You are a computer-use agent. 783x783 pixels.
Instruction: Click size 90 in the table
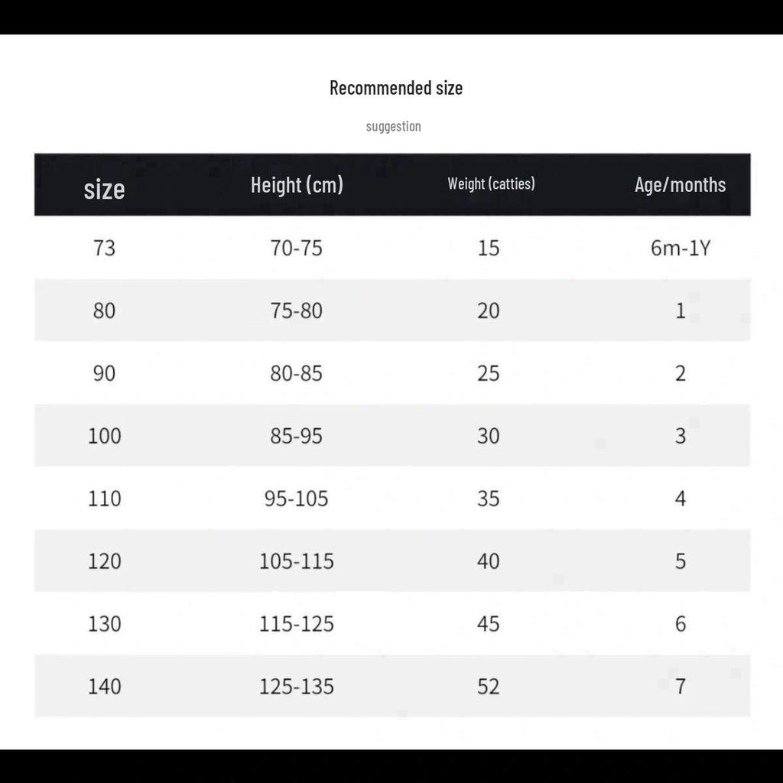point(104,373)
